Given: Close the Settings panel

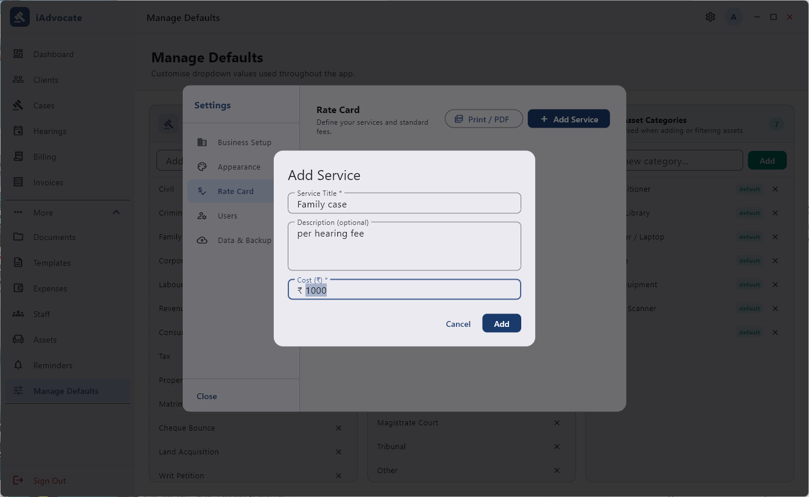Looking at the screenshot, I should click(207, 396).
